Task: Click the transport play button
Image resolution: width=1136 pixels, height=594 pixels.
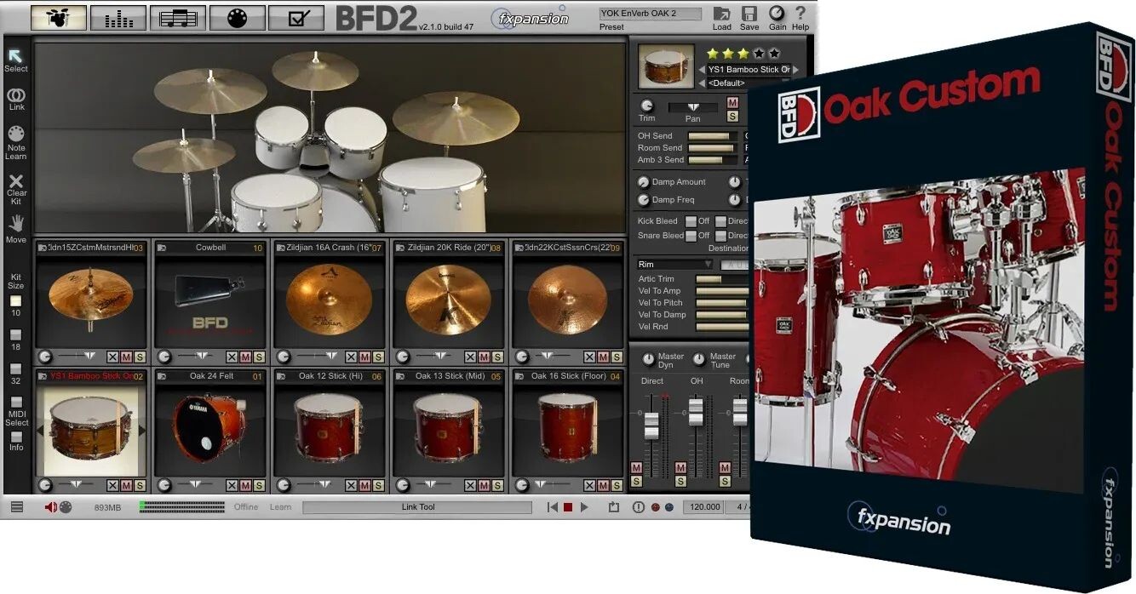Action: click(584, 507)
